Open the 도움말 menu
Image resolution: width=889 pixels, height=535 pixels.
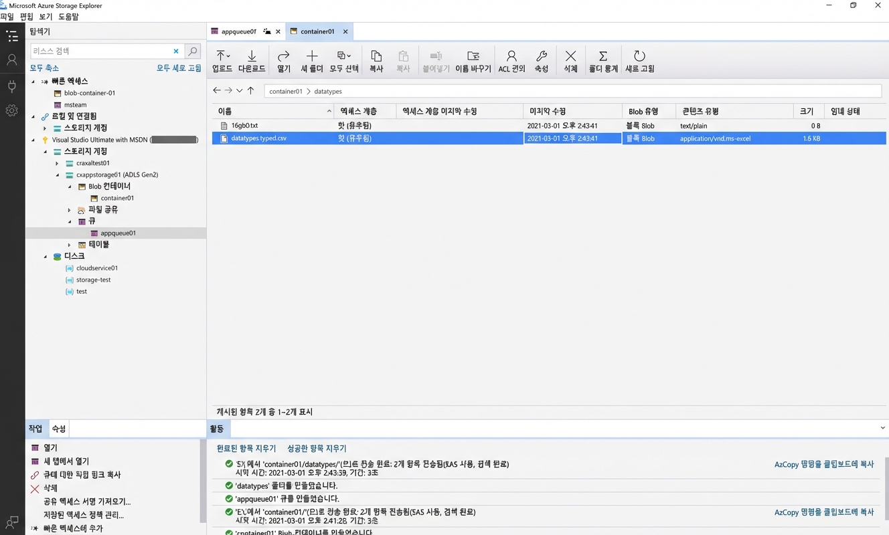pos(68,17)
